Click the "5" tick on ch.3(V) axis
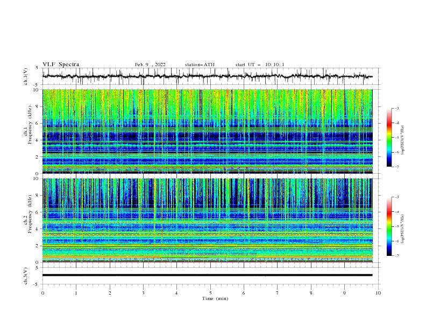The width and height of the screenshot is (426, 329). 38,268
